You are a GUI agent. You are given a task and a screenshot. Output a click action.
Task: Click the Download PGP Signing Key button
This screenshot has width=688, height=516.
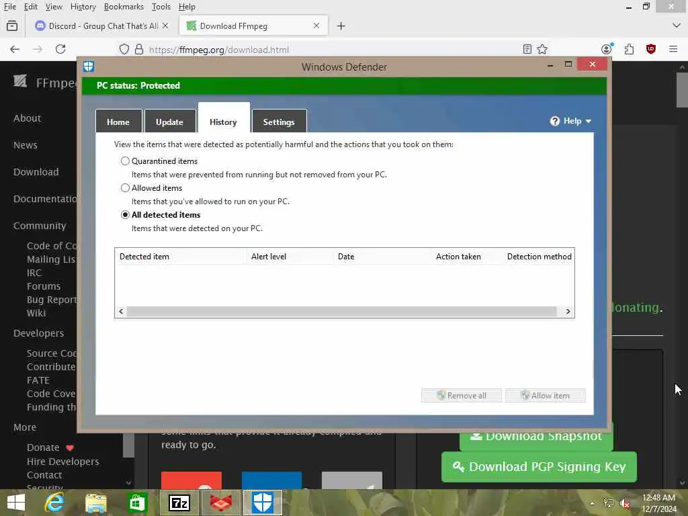coord(540,467)
